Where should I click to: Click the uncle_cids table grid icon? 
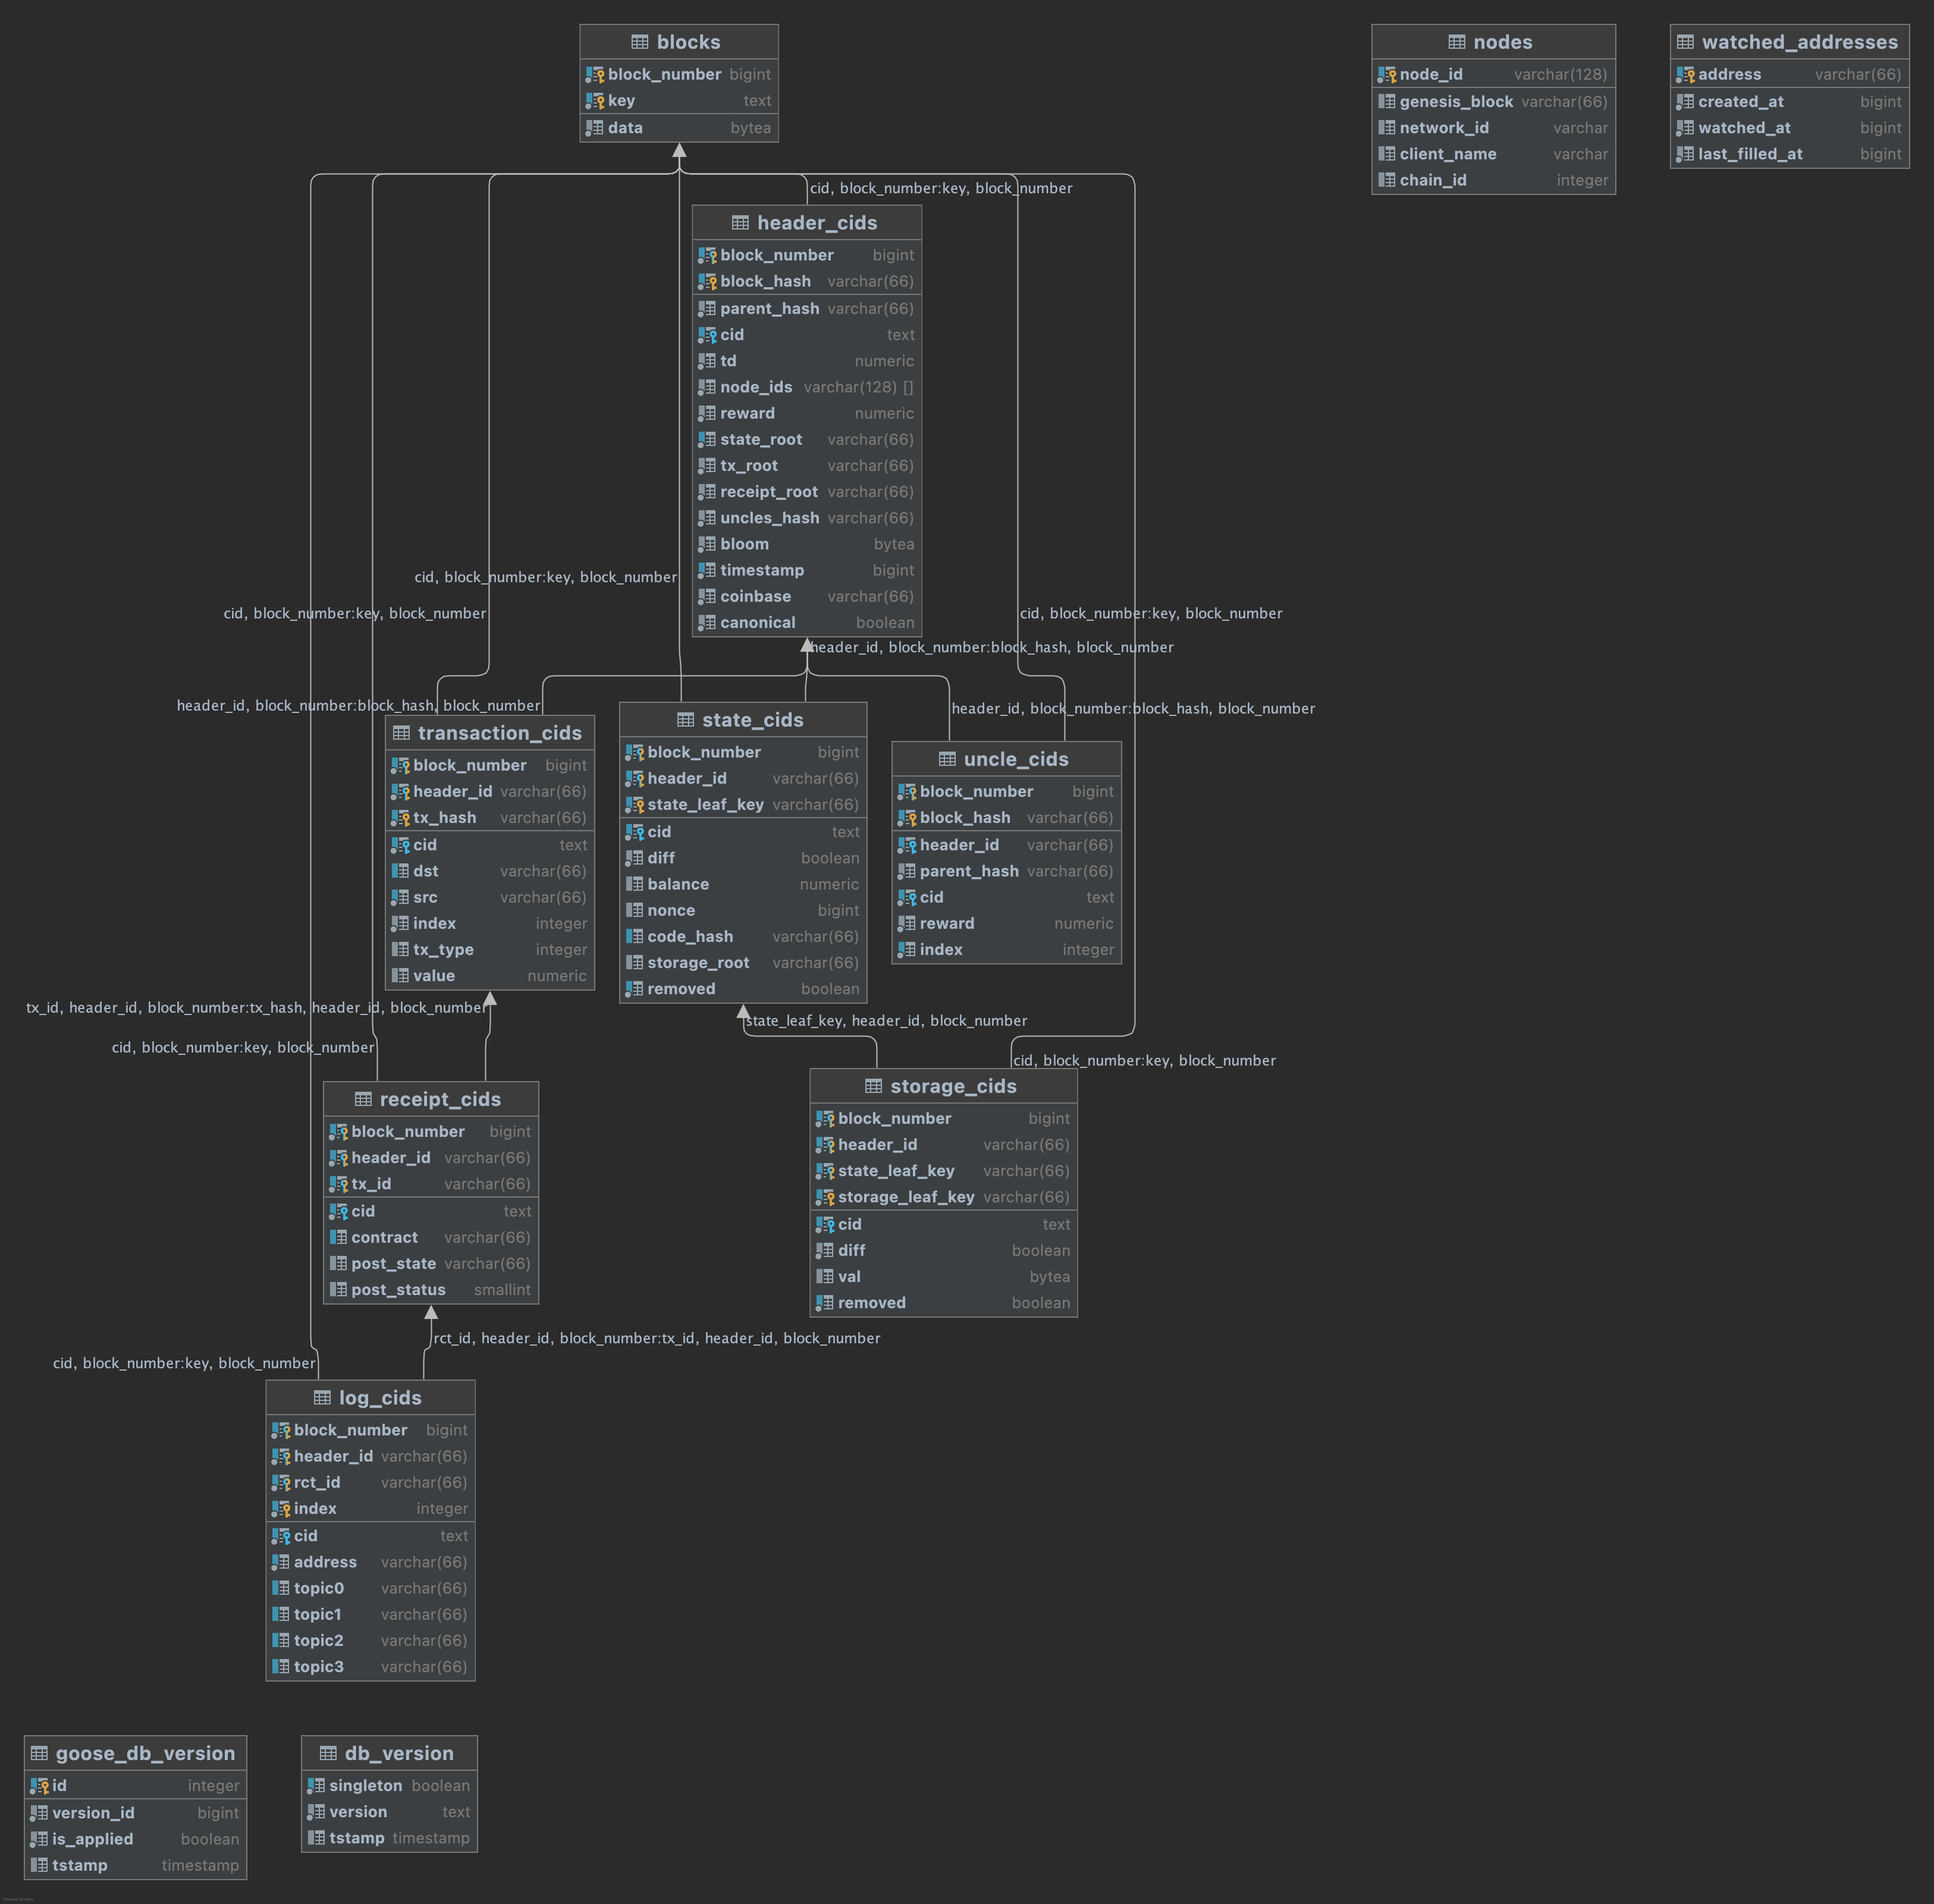click(947, 759)
